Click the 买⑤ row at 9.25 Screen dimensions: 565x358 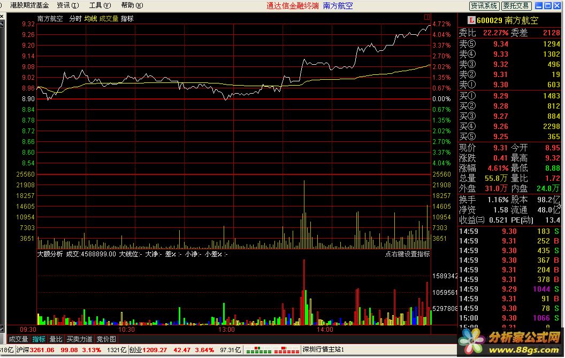(x=509, y=136)
